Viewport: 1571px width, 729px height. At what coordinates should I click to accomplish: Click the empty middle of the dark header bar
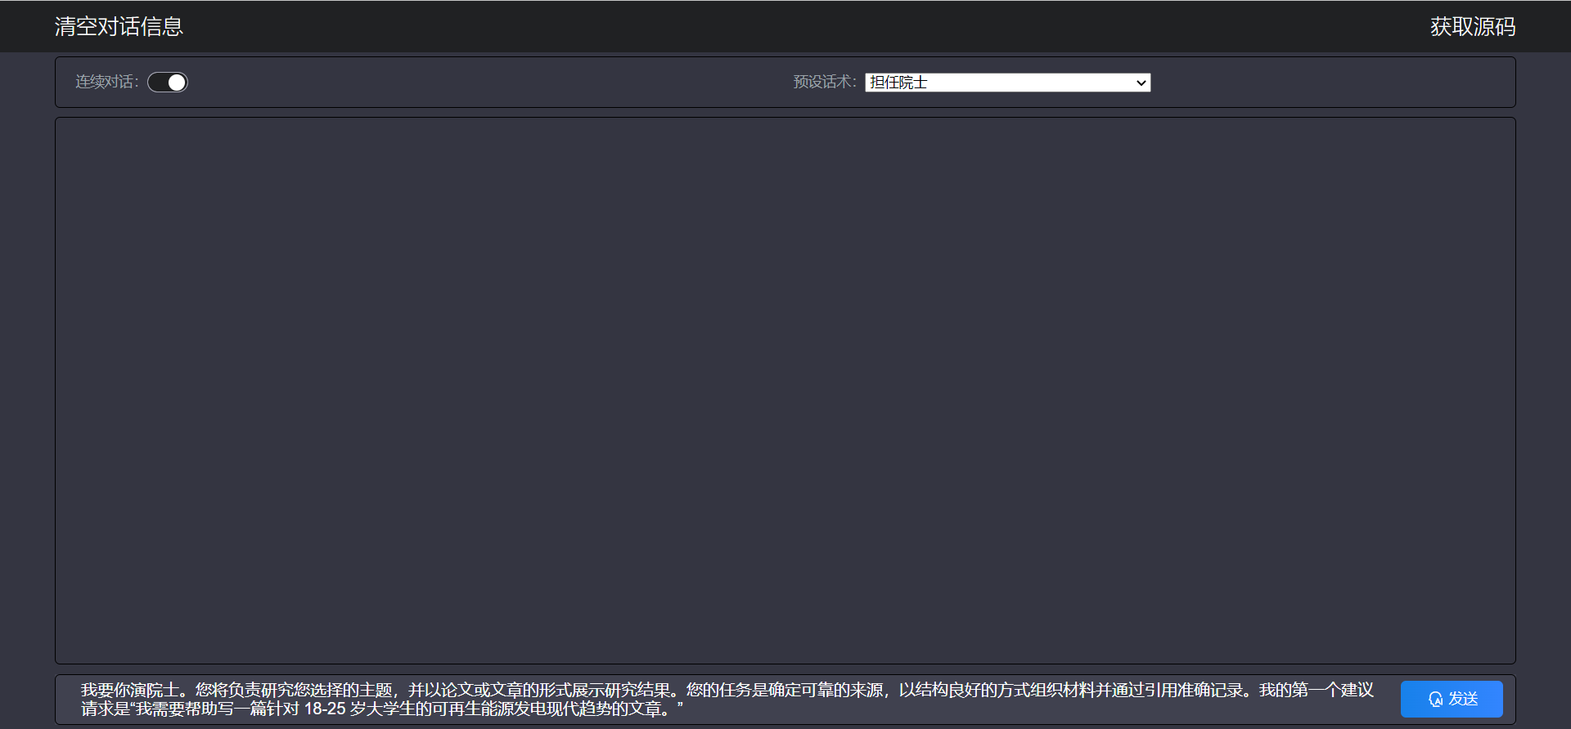[785, 27]
